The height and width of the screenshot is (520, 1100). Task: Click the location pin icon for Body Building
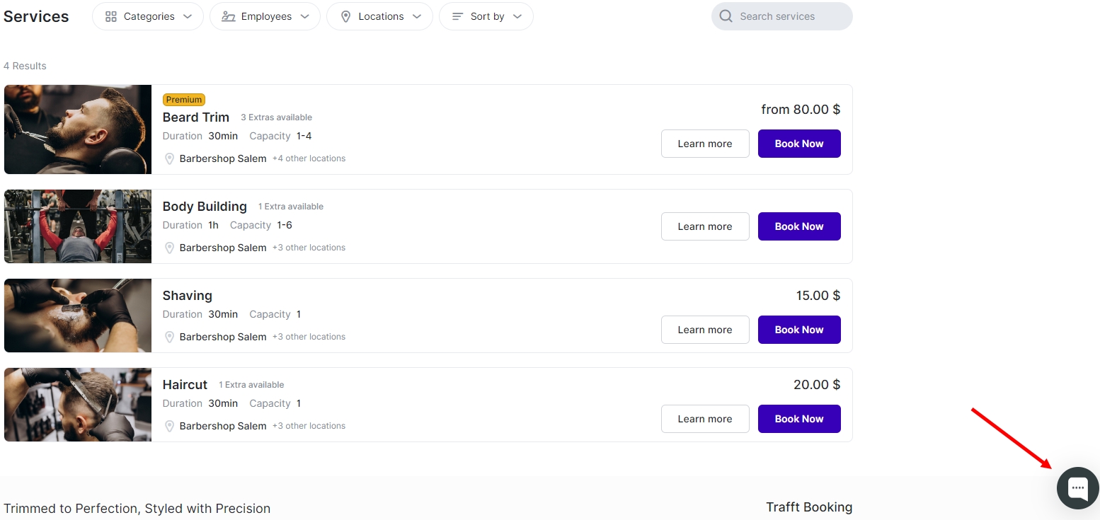click(x=169, y=248)
